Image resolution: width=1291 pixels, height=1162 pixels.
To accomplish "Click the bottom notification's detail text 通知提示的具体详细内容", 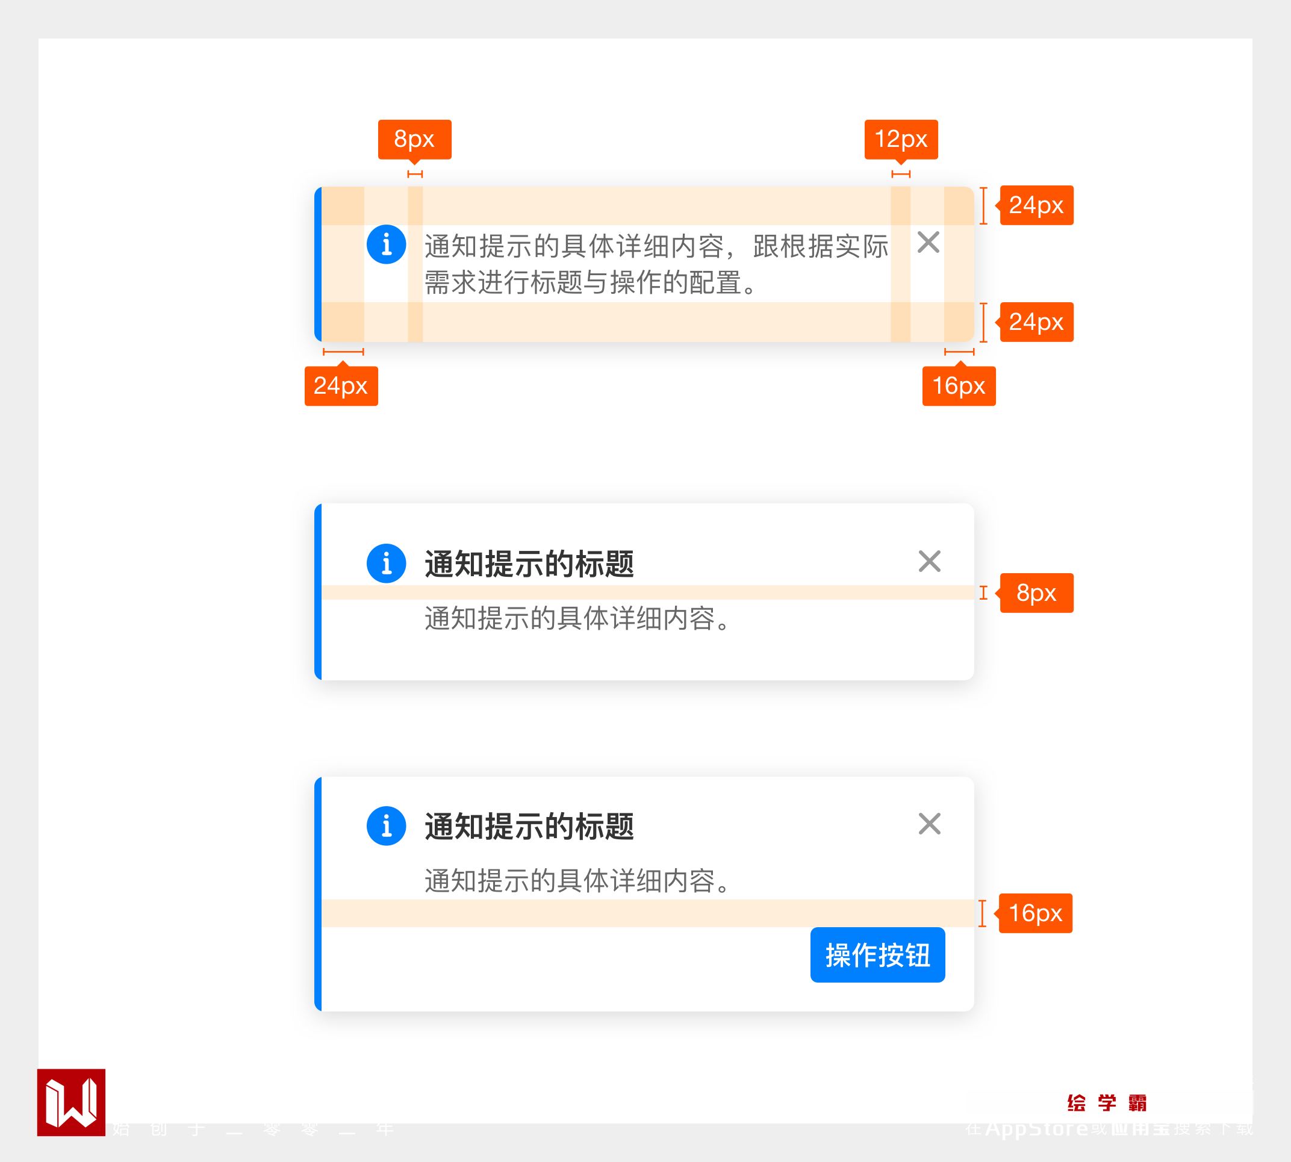I will [576, 881].
